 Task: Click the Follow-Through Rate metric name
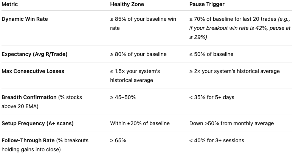(28, 140)
